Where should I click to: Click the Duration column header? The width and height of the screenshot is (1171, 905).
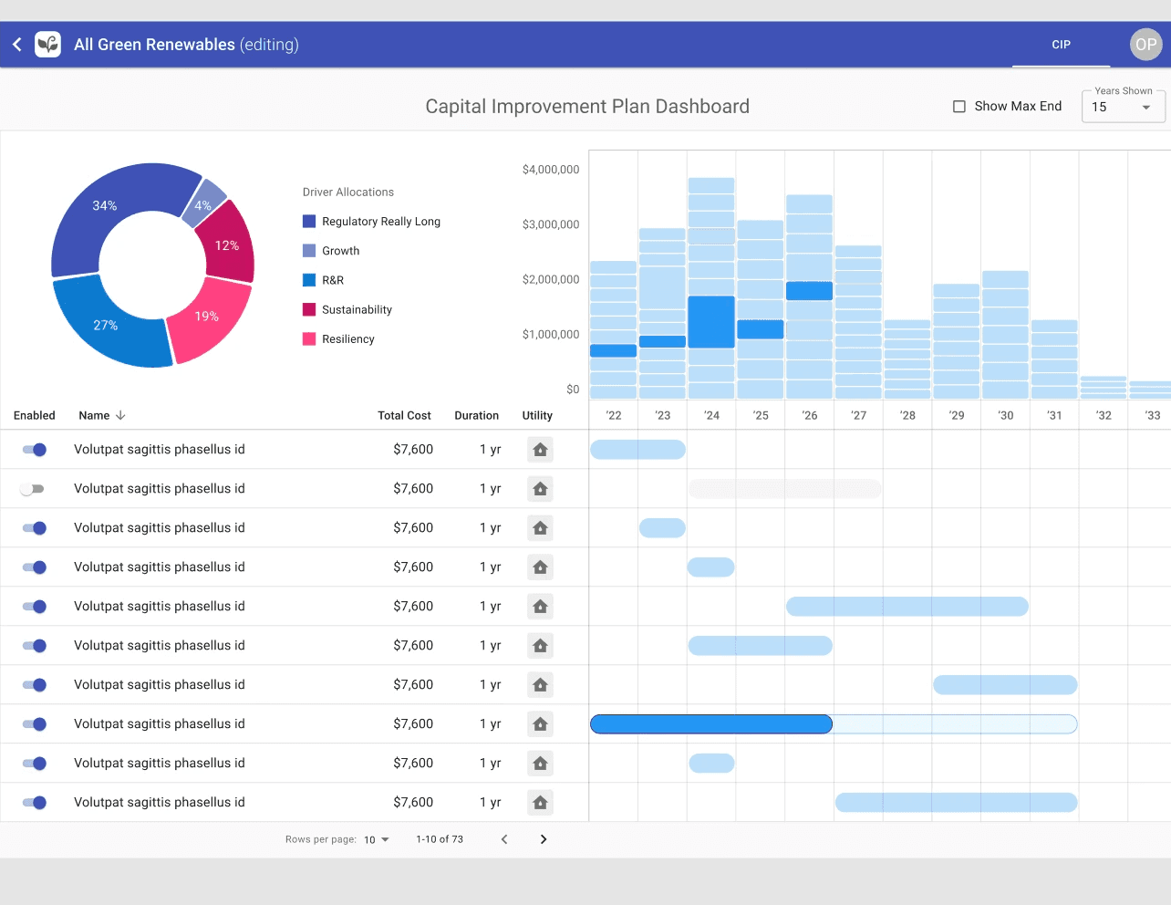click(476, 415)
